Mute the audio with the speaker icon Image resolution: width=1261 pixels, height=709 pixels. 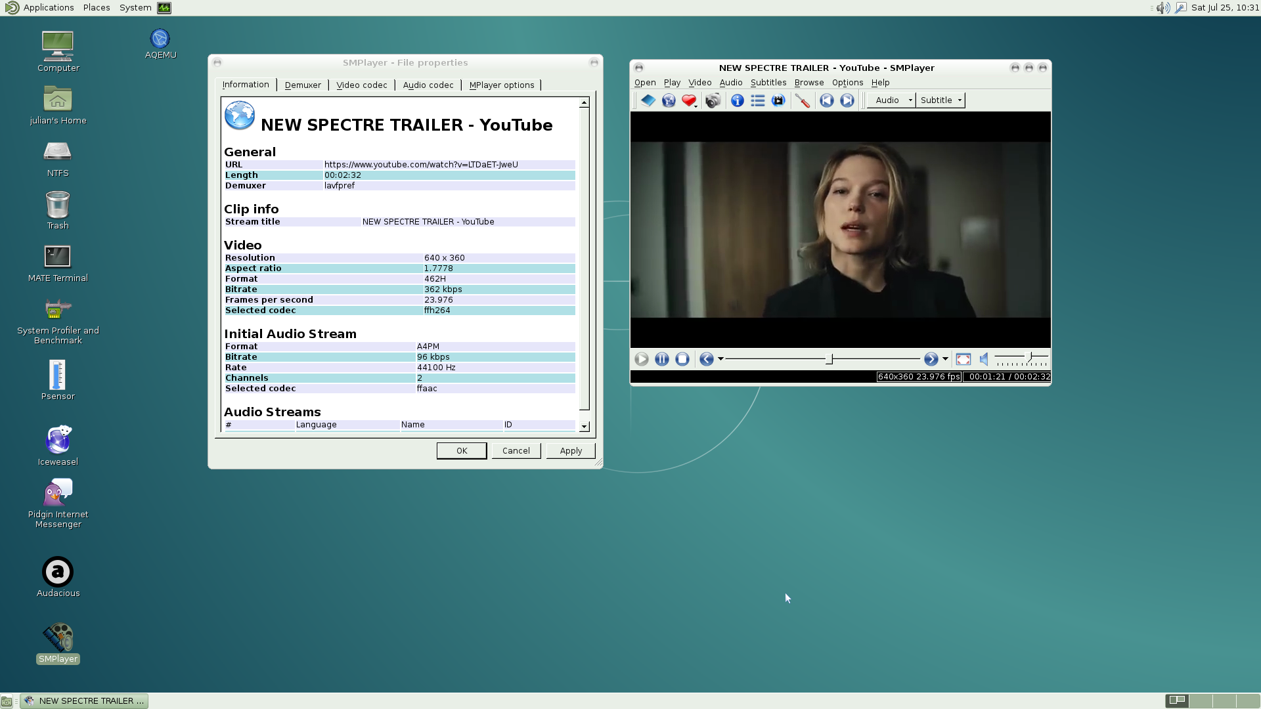tap(984, 359)
